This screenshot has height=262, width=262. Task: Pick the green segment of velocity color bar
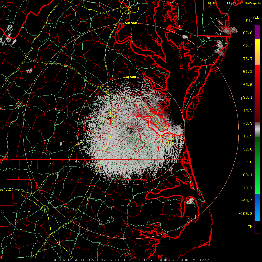pos(257,165)
